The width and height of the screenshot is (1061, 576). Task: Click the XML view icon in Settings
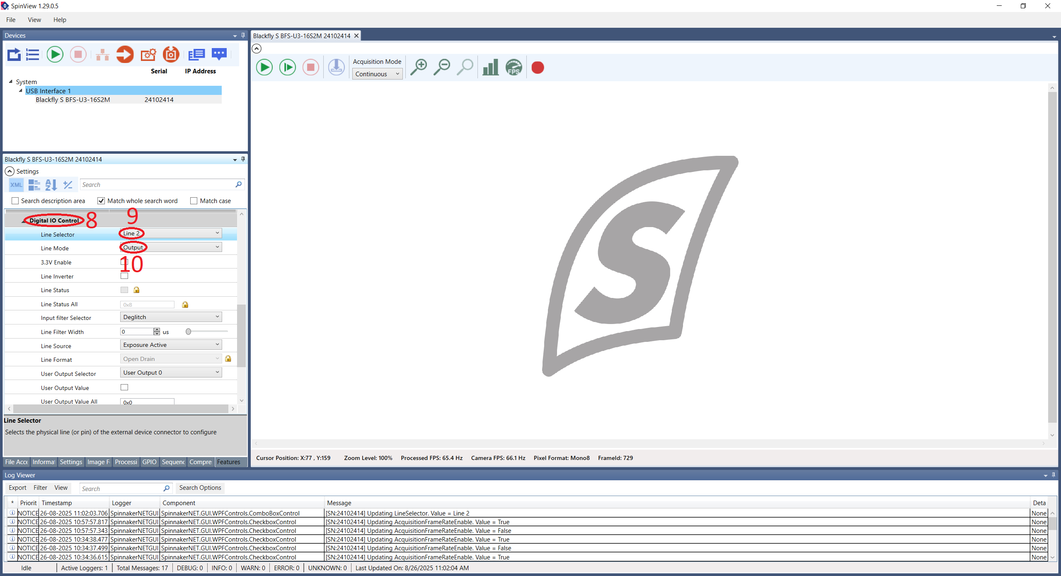point(16,185)
